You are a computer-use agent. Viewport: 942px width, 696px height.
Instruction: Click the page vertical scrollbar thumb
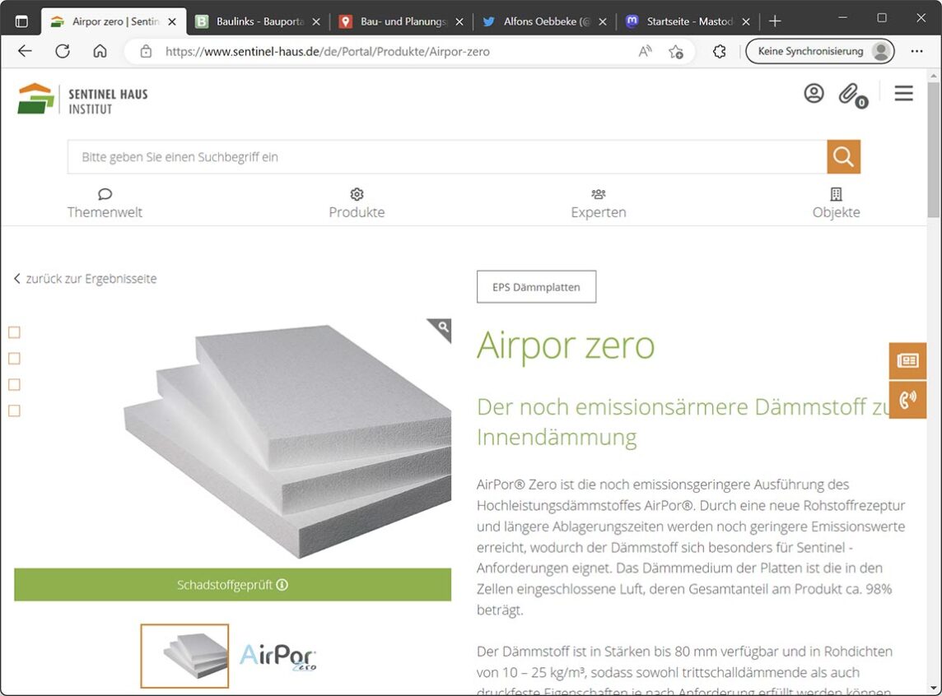pyautogui.click(x=933, y=150)
